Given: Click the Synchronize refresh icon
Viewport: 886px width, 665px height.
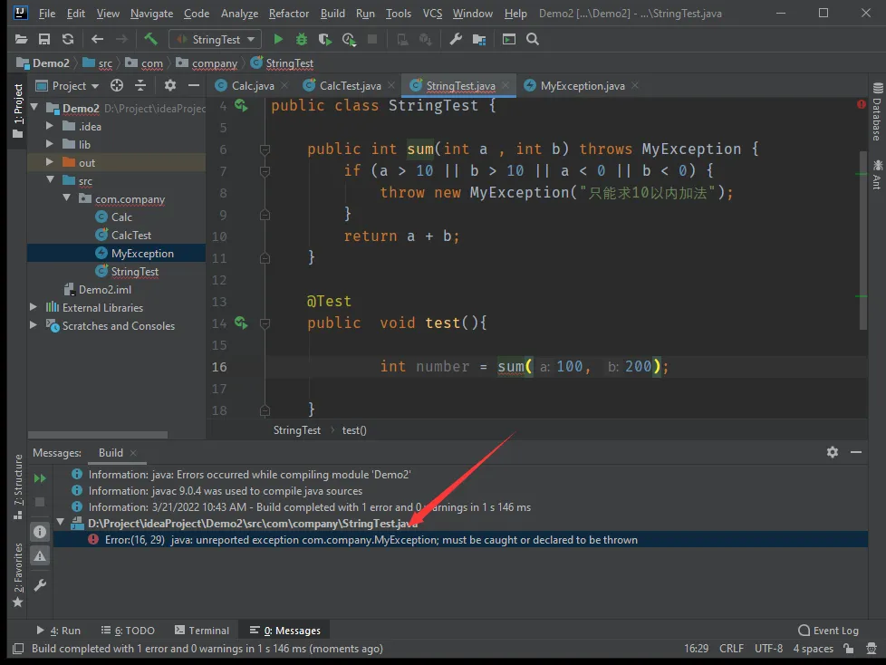Looking at the screenshot, I should [68, 39].
